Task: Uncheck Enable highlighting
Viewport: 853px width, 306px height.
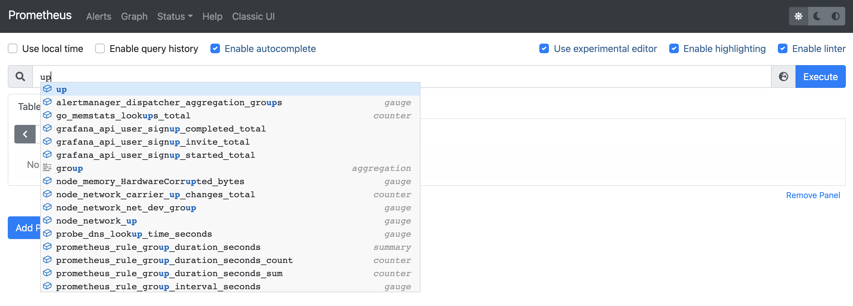Action: [x=674, y=49]
